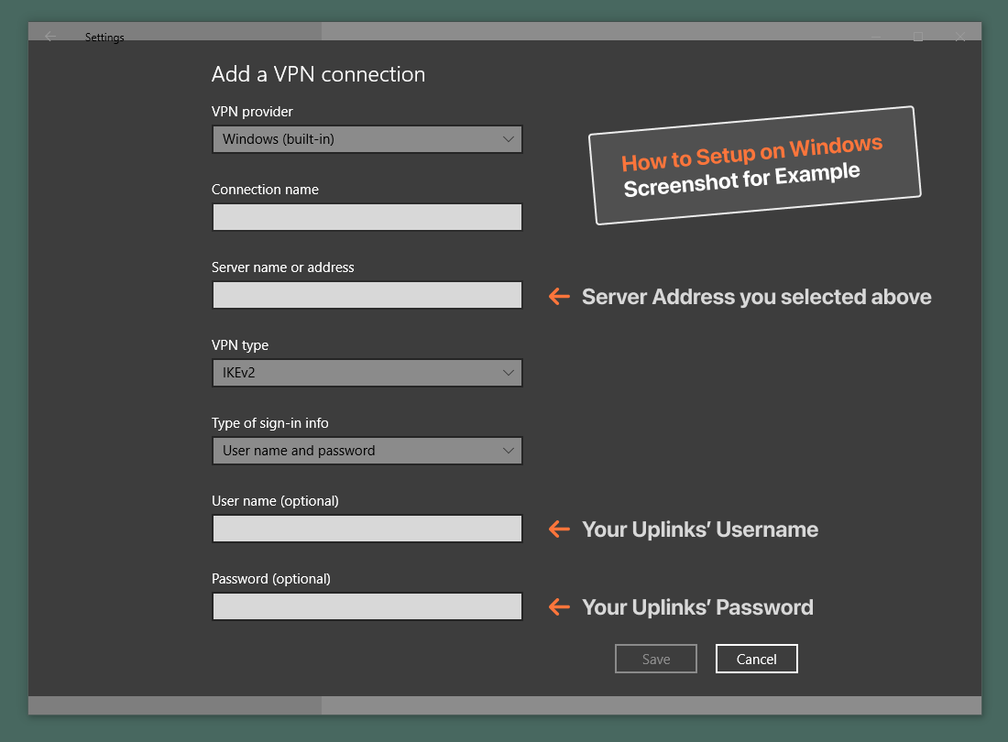Click into the Password (optional) field

[367, 606]
